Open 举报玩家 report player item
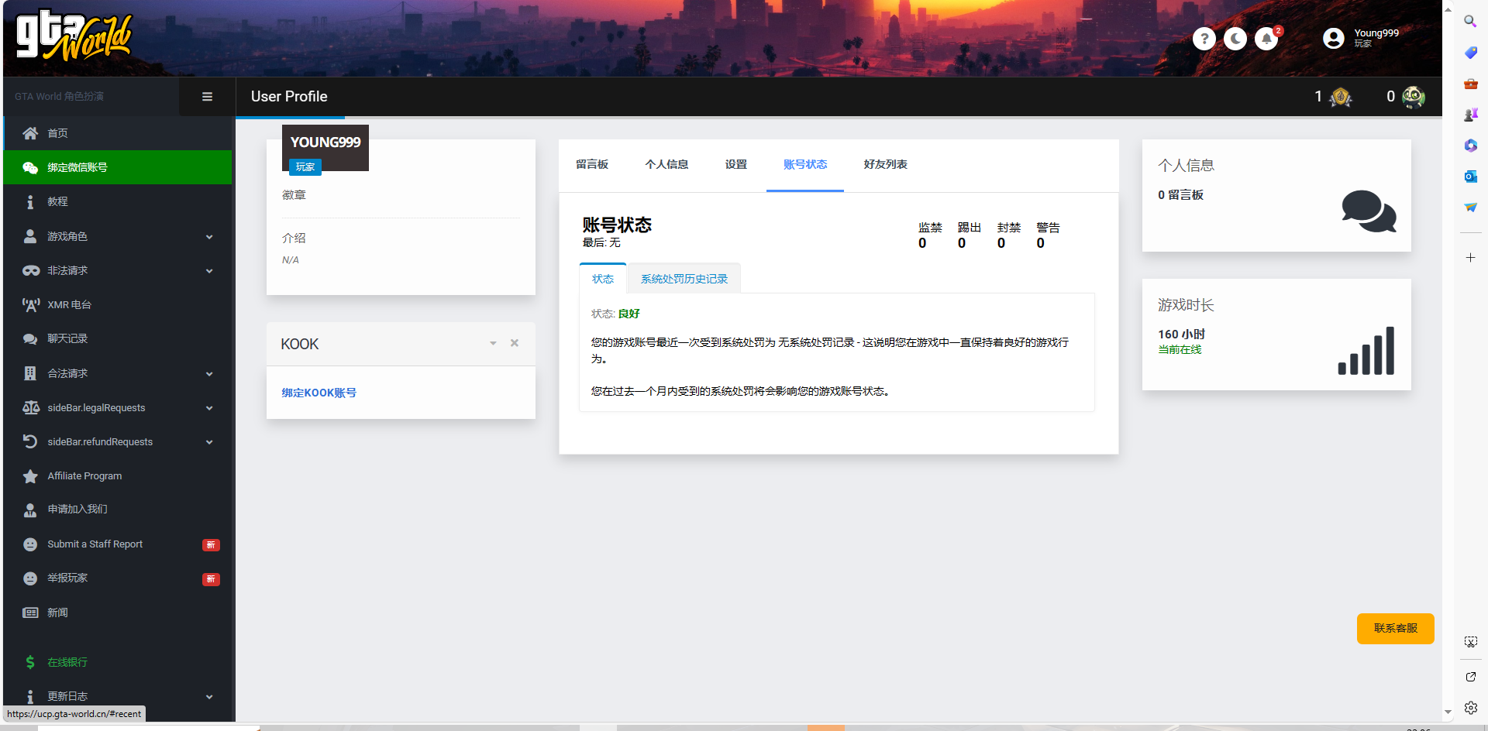 pos(118,578)
